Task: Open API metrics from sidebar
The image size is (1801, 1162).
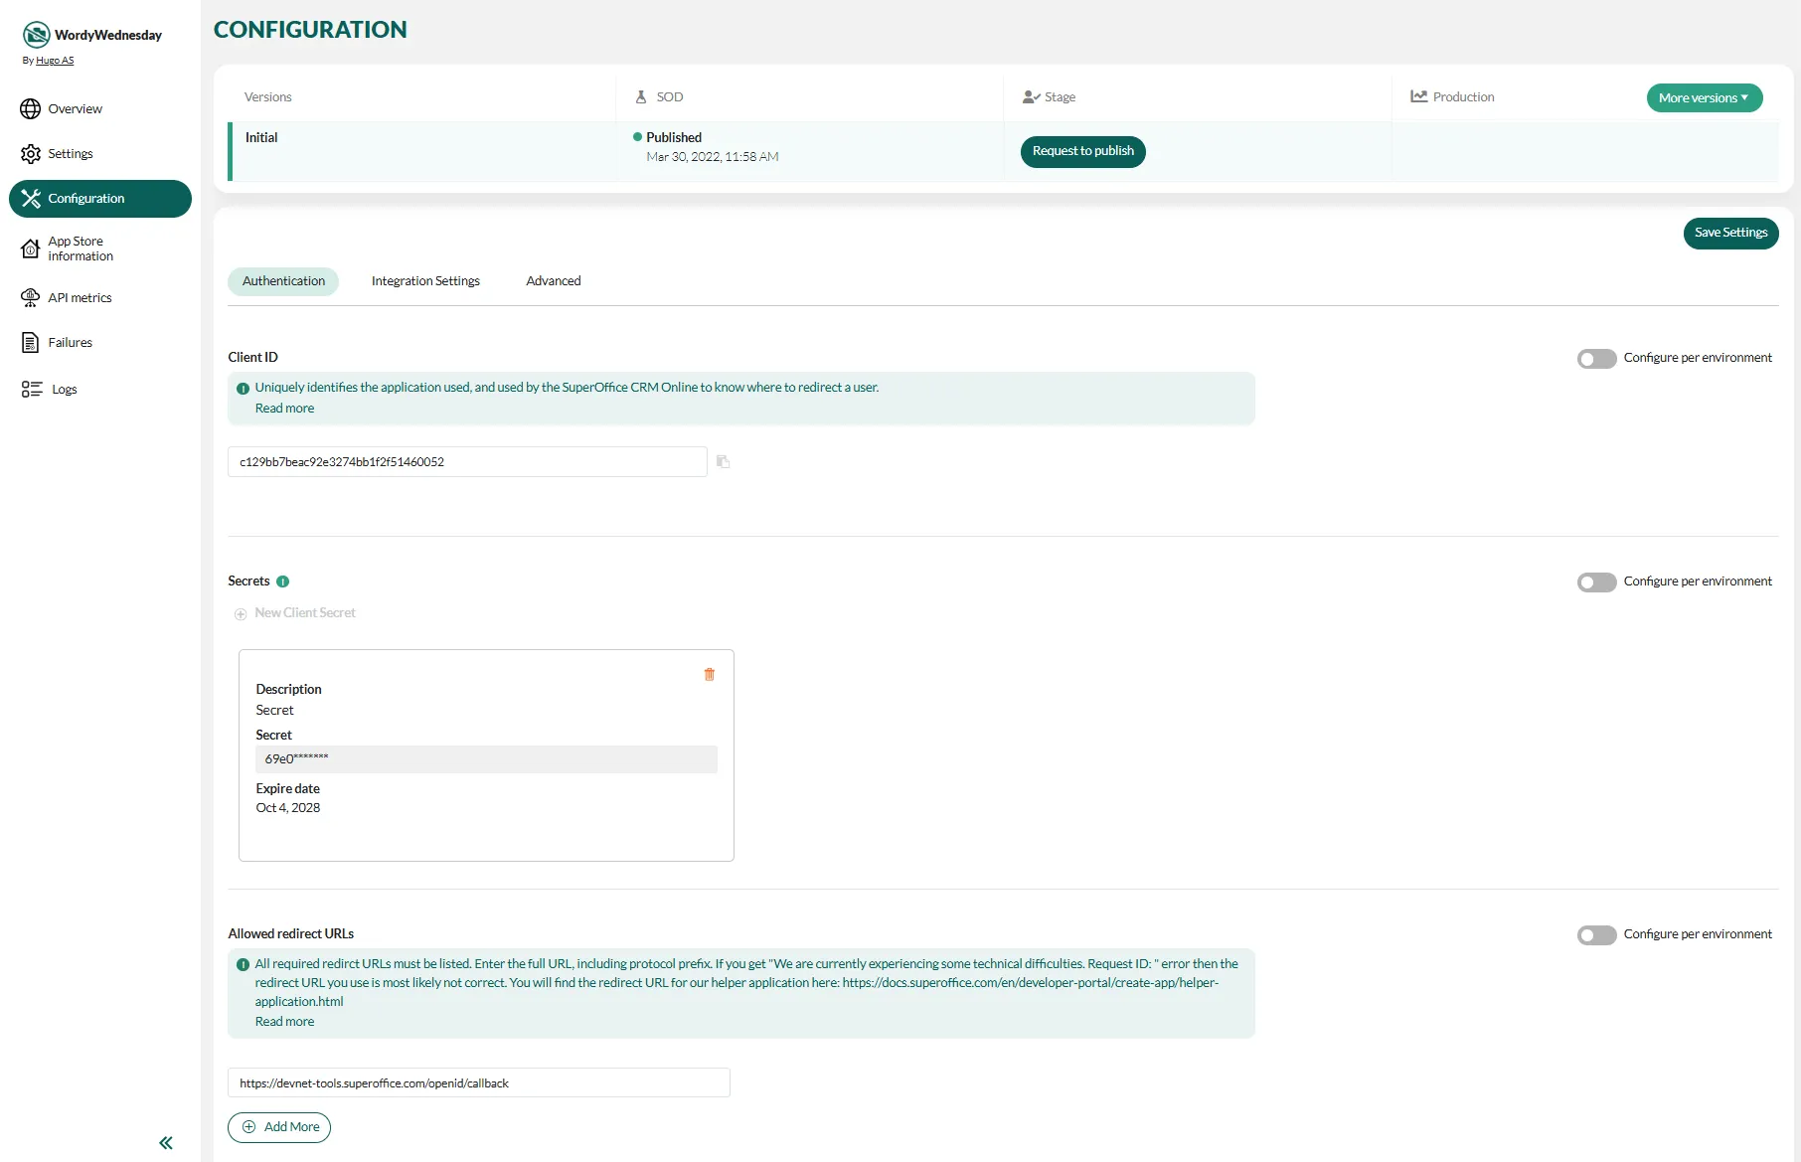Action: [x=80, y=298]
